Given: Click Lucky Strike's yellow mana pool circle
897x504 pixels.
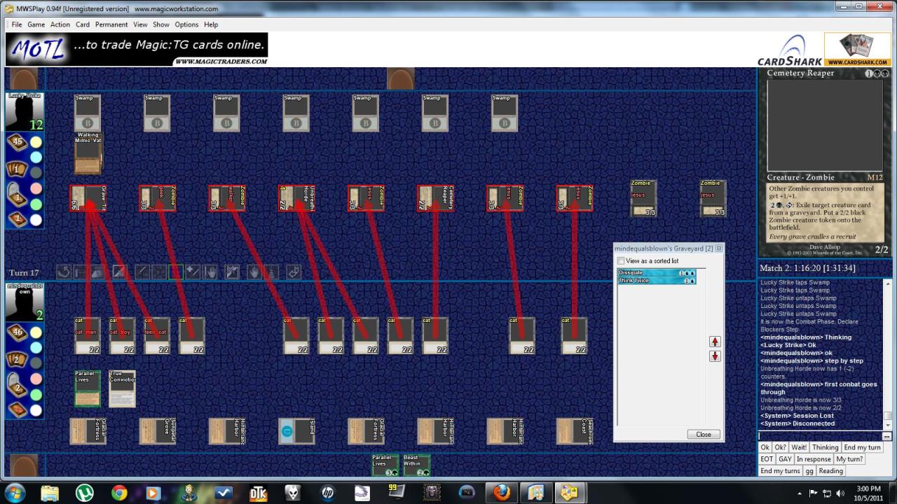Looking at the screenshot, I should coord(36,142).
